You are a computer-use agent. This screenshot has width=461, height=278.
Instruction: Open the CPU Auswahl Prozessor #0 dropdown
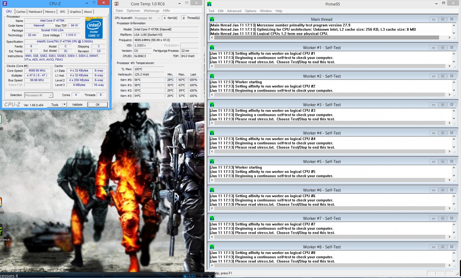147,18
